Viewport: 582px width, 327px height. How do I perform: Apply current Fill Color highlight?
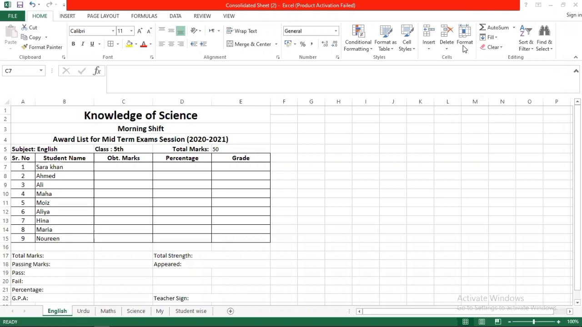[x=129, y=44]
